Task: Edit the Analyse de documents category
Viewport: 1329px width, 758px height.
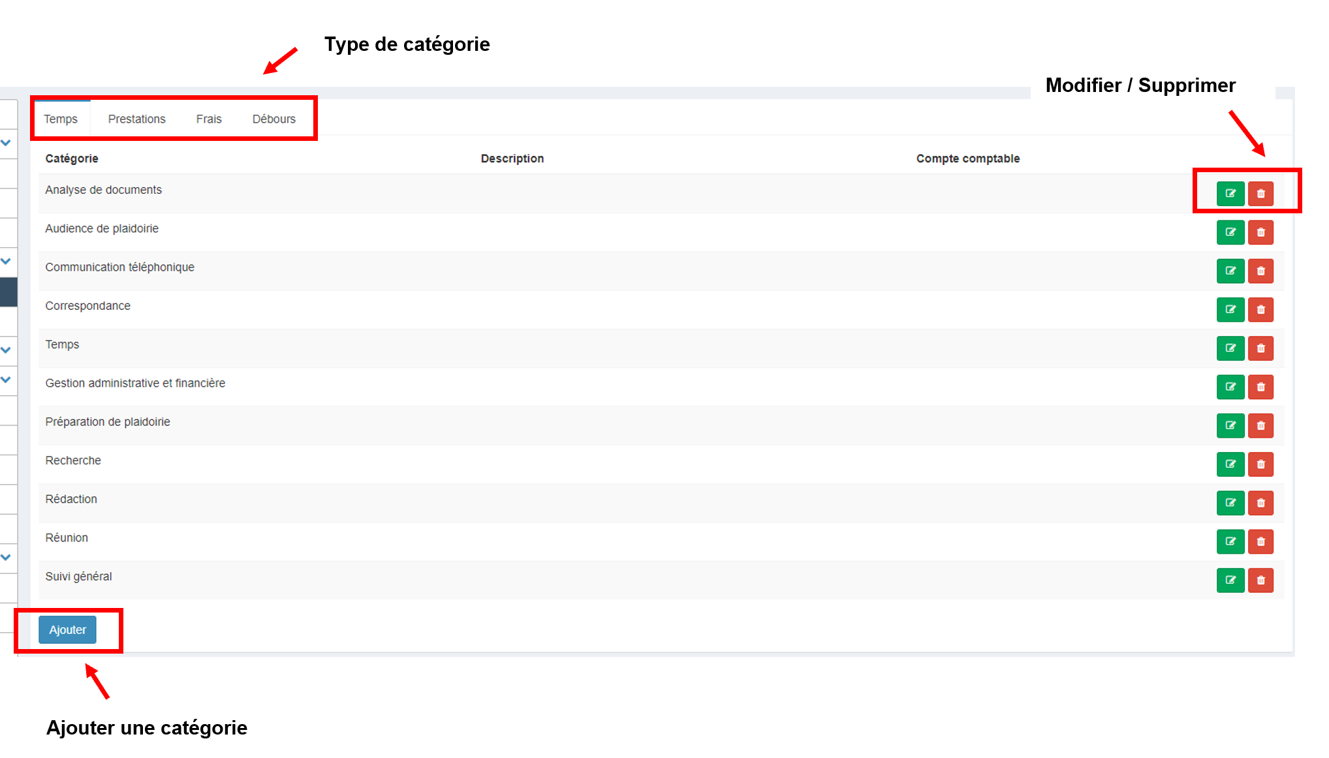Action: tap(1230, 194)
